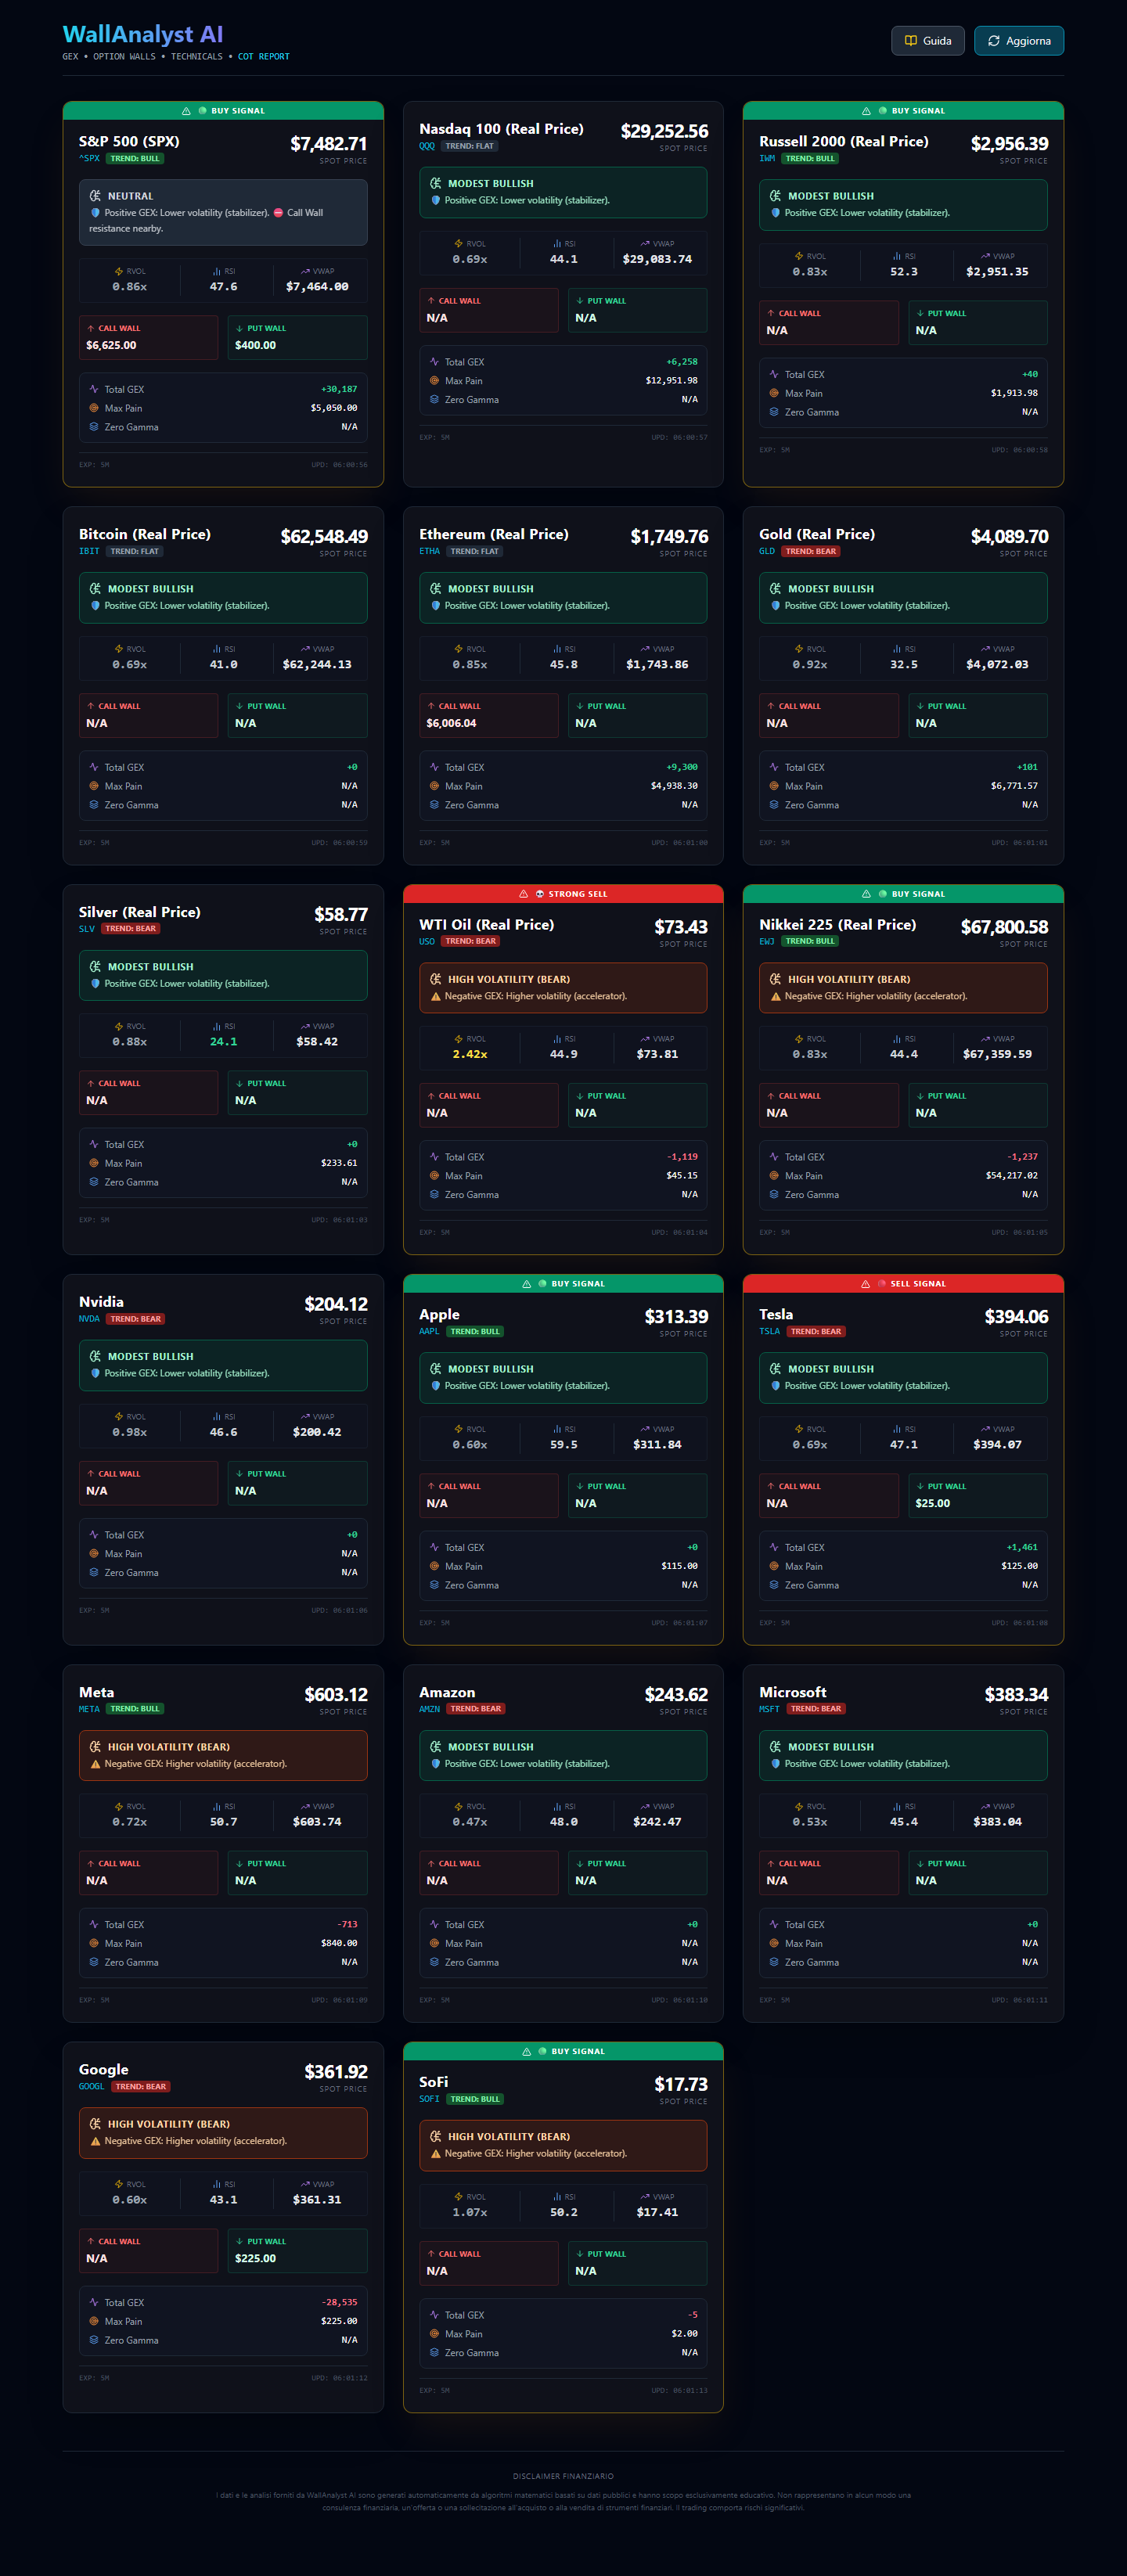Click the red no-entry icon in S&P 500 Neutral box
1127x2576 pixels.
[278, 212]
